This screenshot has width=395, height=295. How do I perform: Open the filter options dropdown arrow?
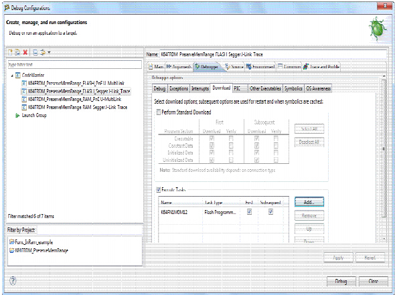[x=49, y=53]
